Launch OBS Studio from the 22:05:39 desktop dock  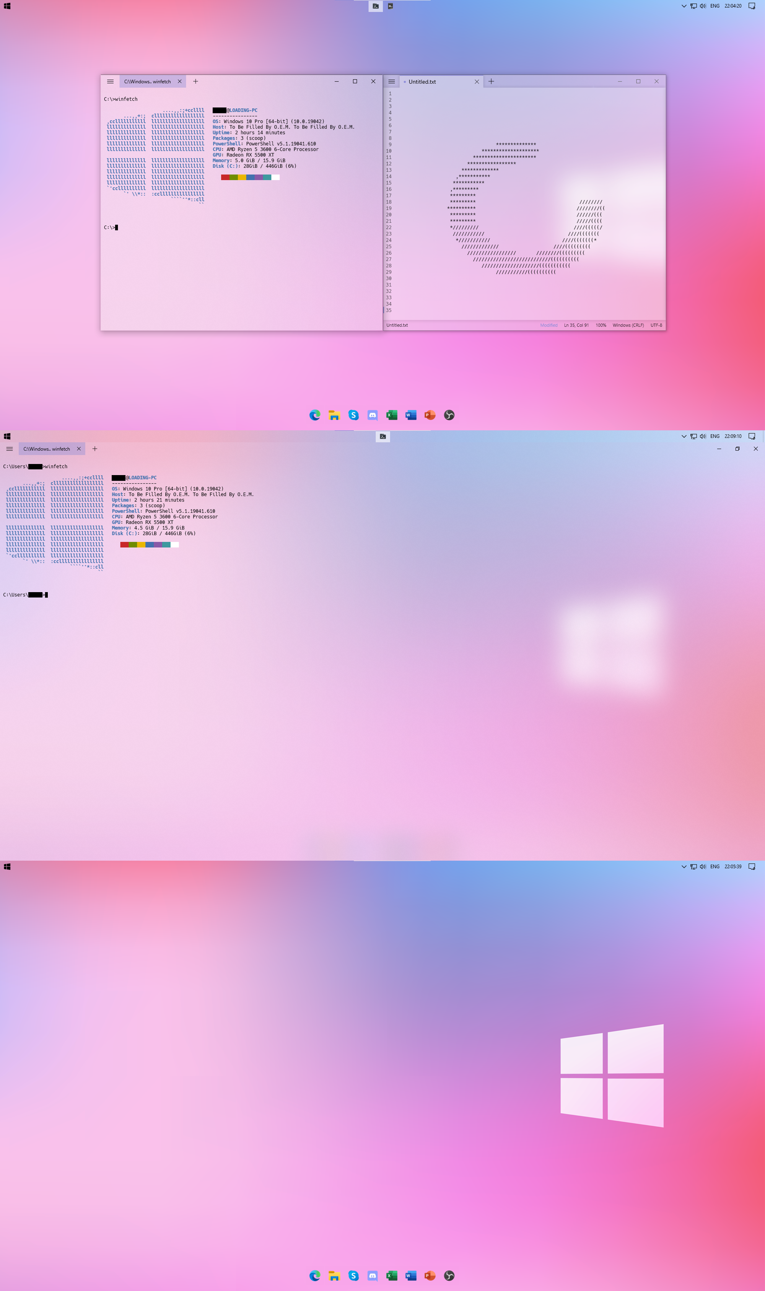449,1276
